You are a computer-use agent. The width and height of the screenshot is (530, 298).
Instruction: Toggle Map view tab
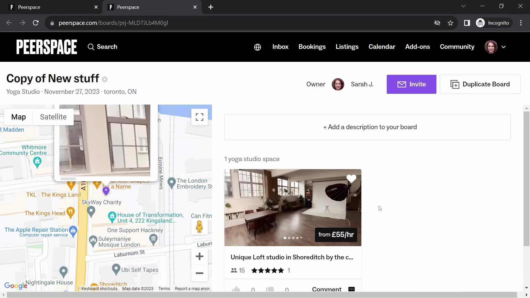point(18,116)
